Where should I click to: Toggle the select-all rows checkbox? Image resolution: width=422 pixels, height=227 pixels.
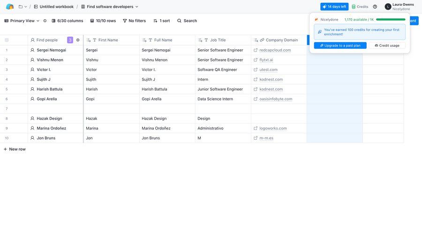point(7,40)
